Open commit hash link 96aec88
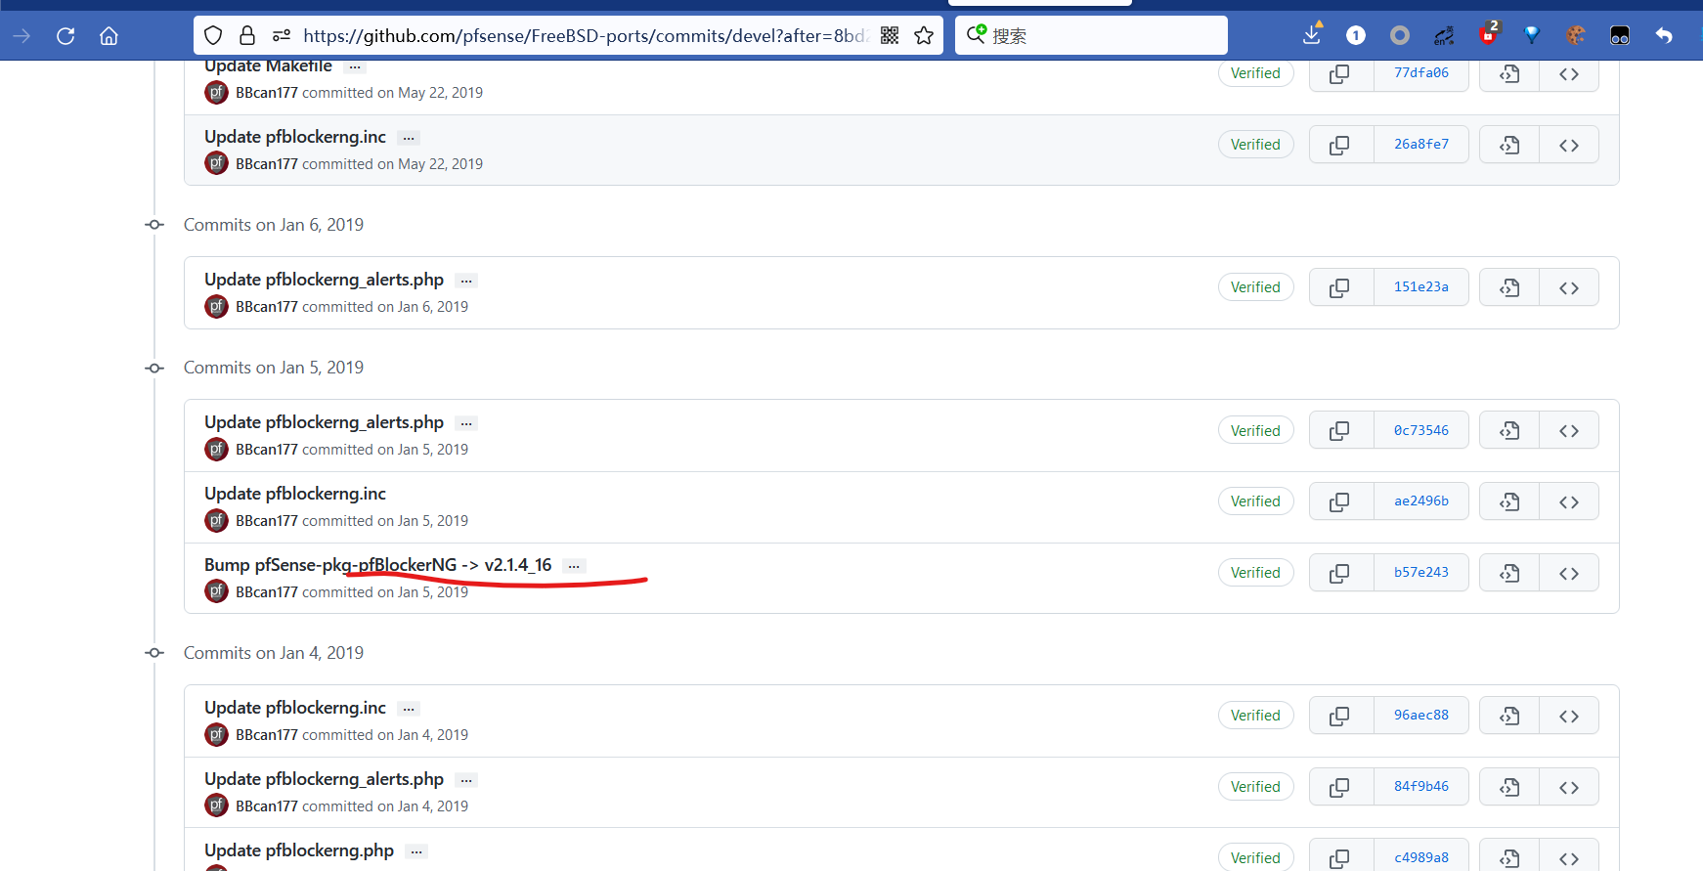This screenshot has width=1703, height=871. click(1421, 716)
